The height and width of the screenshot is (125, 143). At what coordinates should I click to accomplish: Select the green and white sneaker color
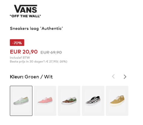click(x=21, y=101)
